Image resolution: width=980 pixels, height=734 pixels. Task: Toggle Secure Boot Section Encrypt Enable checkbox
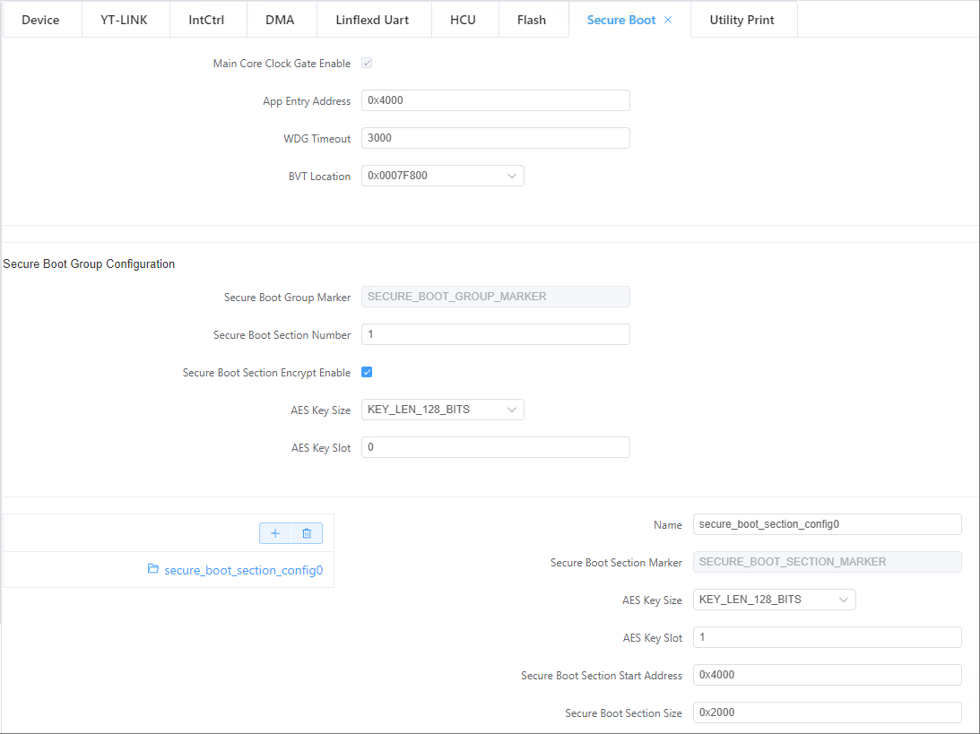(x=367, y=372)
